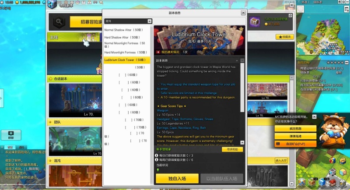Screen dimensions: 350x190
Task: Open the quest log icon beside minimap
Action: click(346, 9)
